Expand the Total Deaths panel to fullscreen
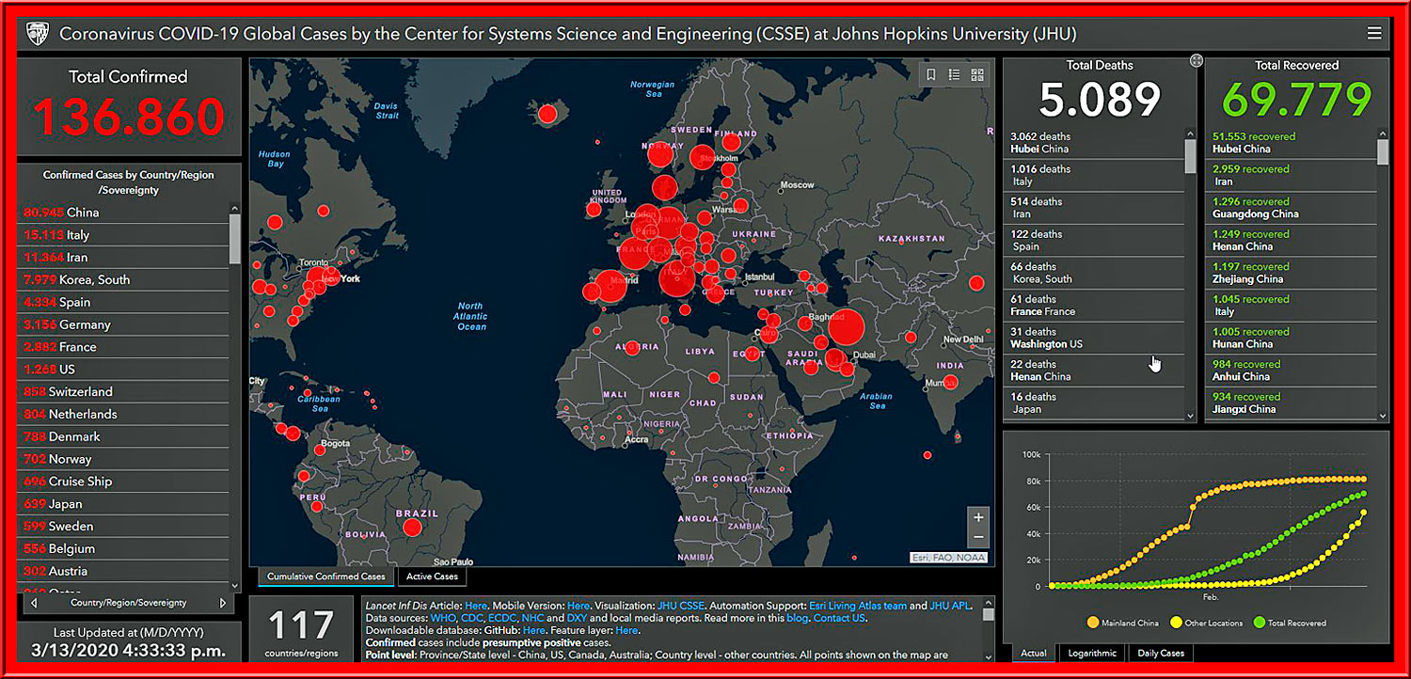Image resolution: width=1411 pixels, height=679 pixels. (1196, 60)
